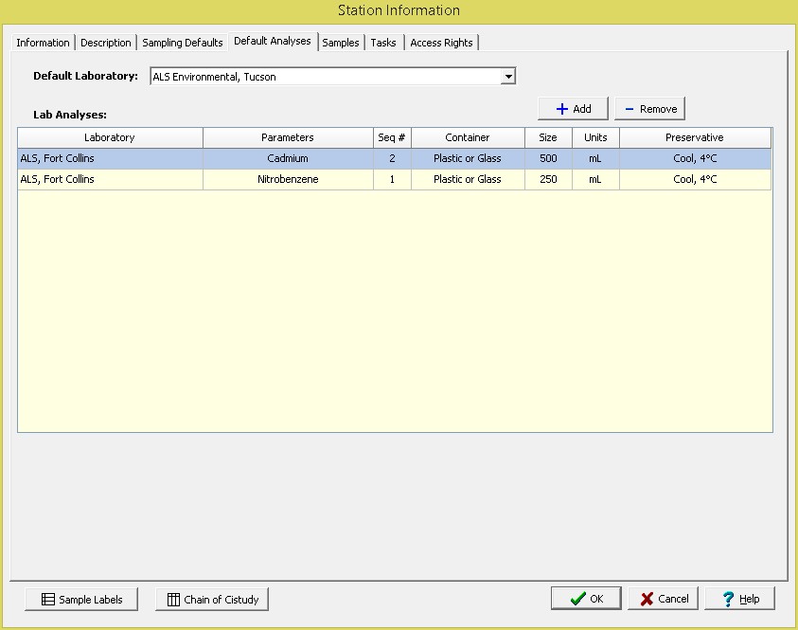798x630 pixels.
Task: Open the Sampling Defaults tab
Action: tap(183, 43)
